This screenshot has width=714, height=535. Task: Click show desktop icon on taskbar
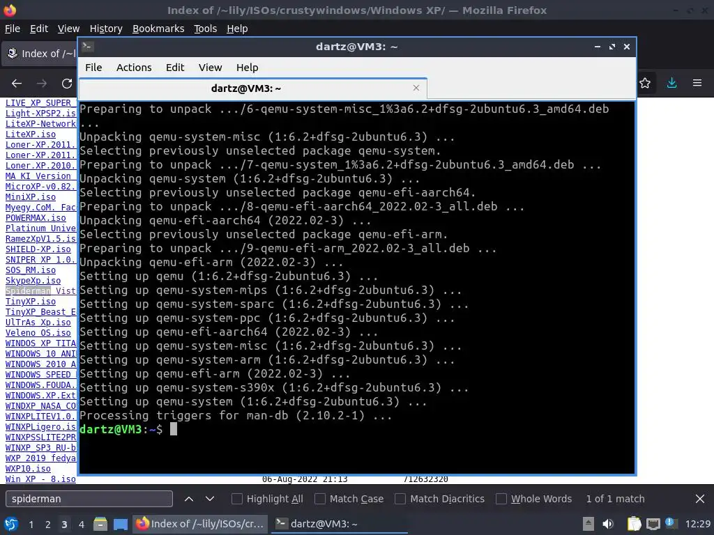[x=120, y=524]
